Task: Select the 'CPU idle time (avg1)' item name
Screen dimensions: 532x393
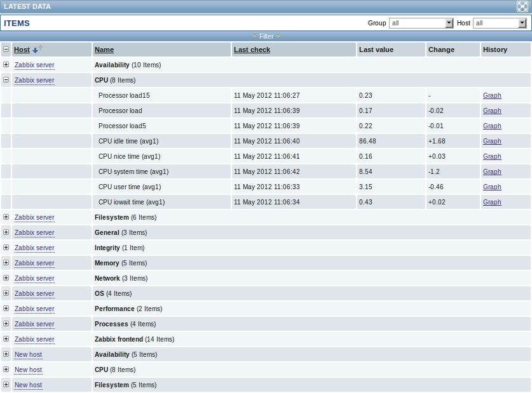Action: pos(128,142)
